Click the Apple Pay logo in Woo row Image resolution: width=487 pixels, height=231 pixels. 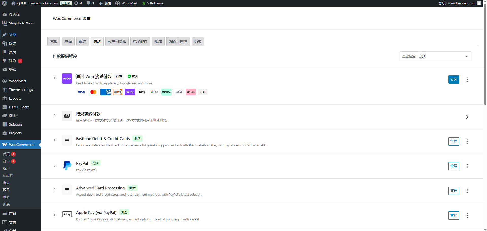142,92
